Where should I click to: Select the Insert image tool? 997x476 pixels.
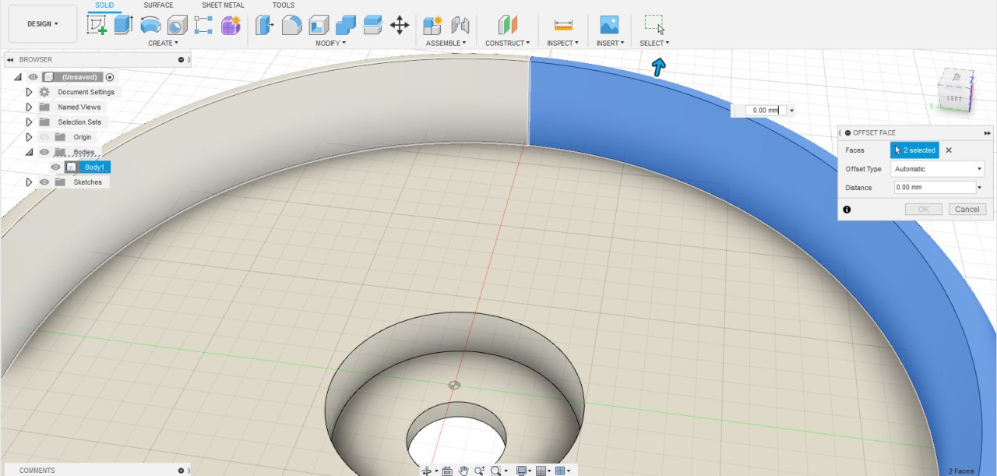click(x=609, y=25)
